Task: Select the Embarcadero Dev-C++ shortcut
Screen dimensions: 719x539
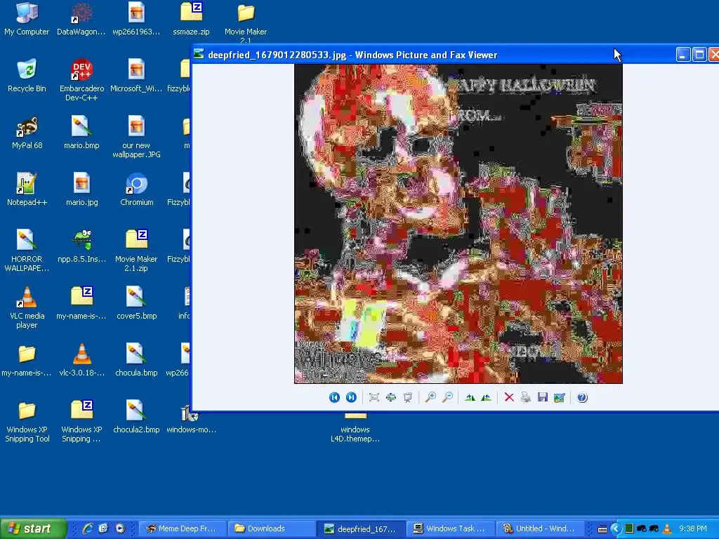Action: (81, 80)
